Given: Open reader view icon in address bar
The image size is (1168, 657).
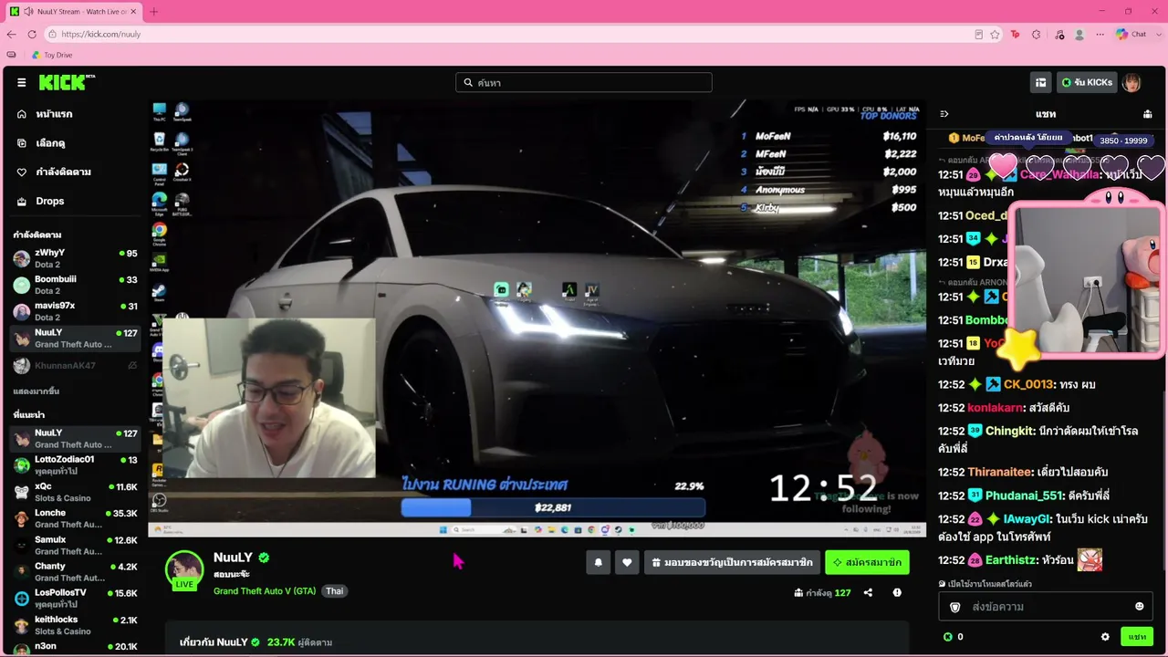Looking at the screenshot, I should (979, 34).
